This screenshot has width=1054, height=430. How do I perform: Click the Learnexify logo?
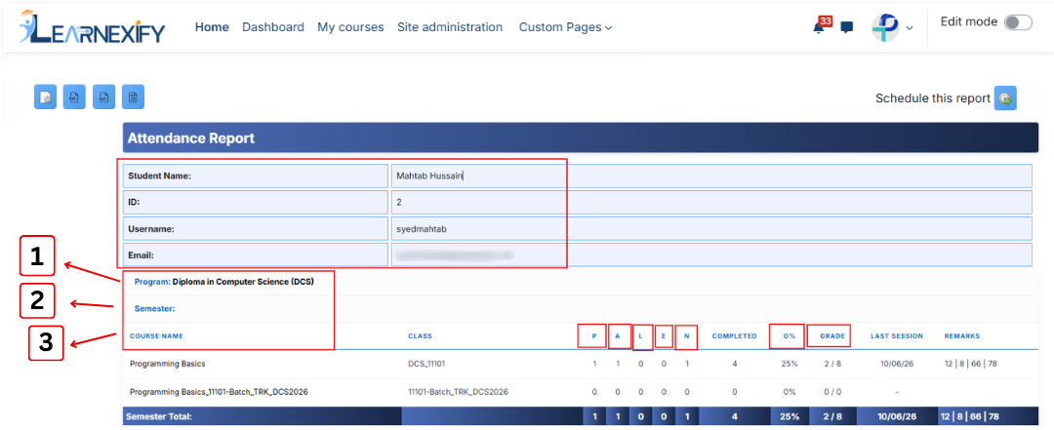(92, 27)
